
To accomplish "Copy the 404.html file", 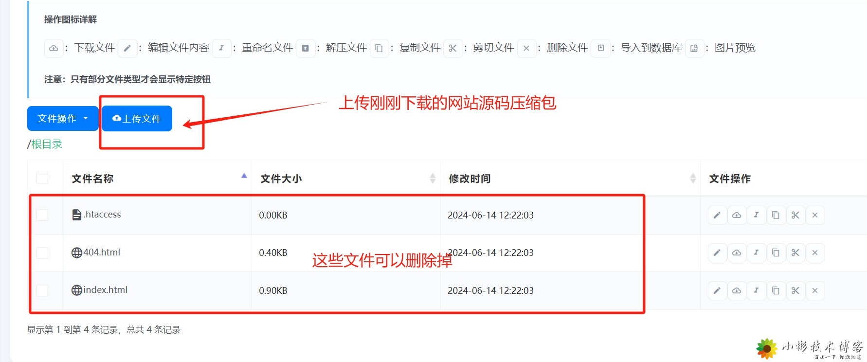I will click(776, 253).
